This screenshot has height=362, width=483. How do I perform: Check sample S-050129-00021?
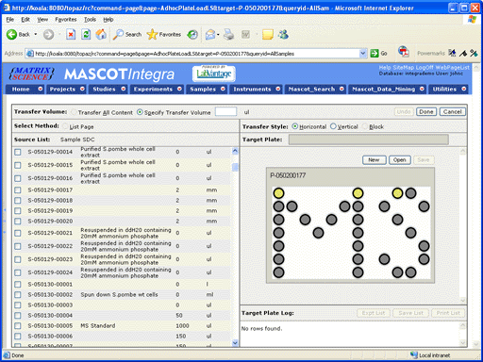18,233
